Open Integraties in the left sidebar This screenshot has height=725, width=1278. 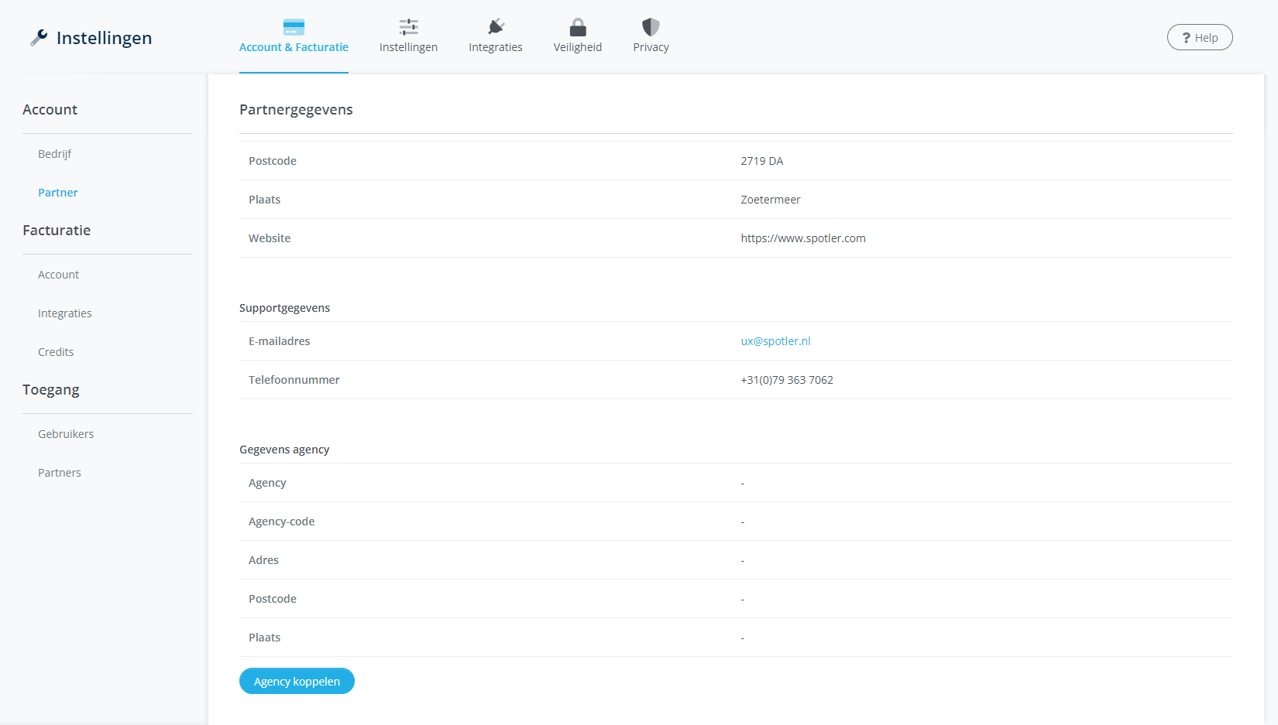[65, 313]
